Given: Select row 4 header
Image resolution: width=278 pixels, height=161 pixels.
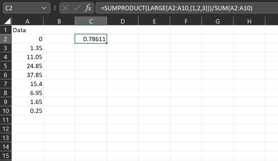Looking at the screenshot, I should tap(6, 57).
